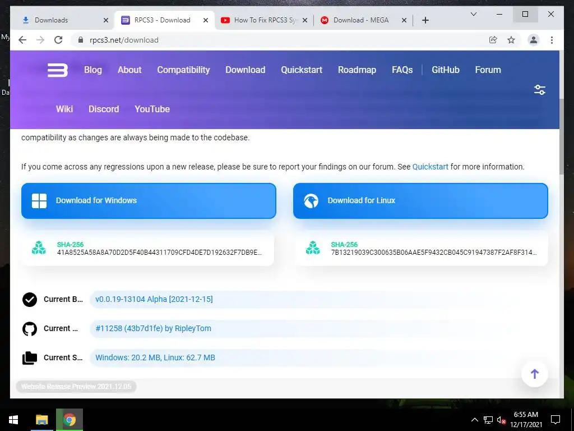Switch to the Download - MEGA tab
The height and width of the screenshot is (431, 574).
tap(363, 20)
